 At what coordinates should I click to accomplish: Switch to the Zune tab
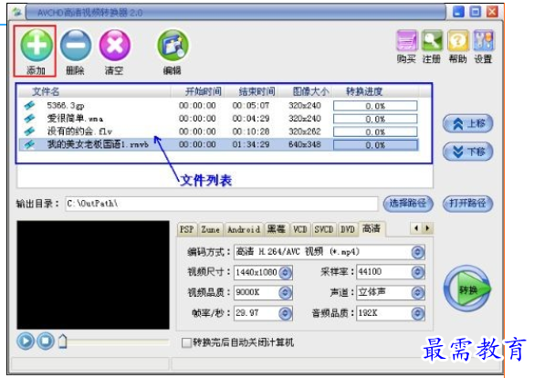pyautogui.click(x=210, y=229)
